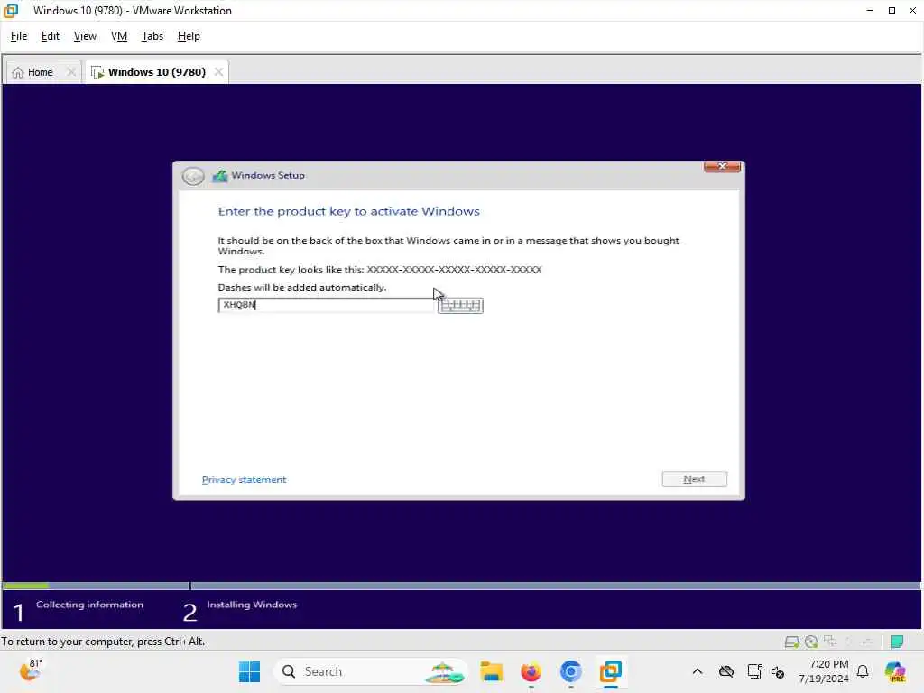Open File Explorer from the taskbar
Viewport: 924px width, 693px height.
(x=491, y=671)
